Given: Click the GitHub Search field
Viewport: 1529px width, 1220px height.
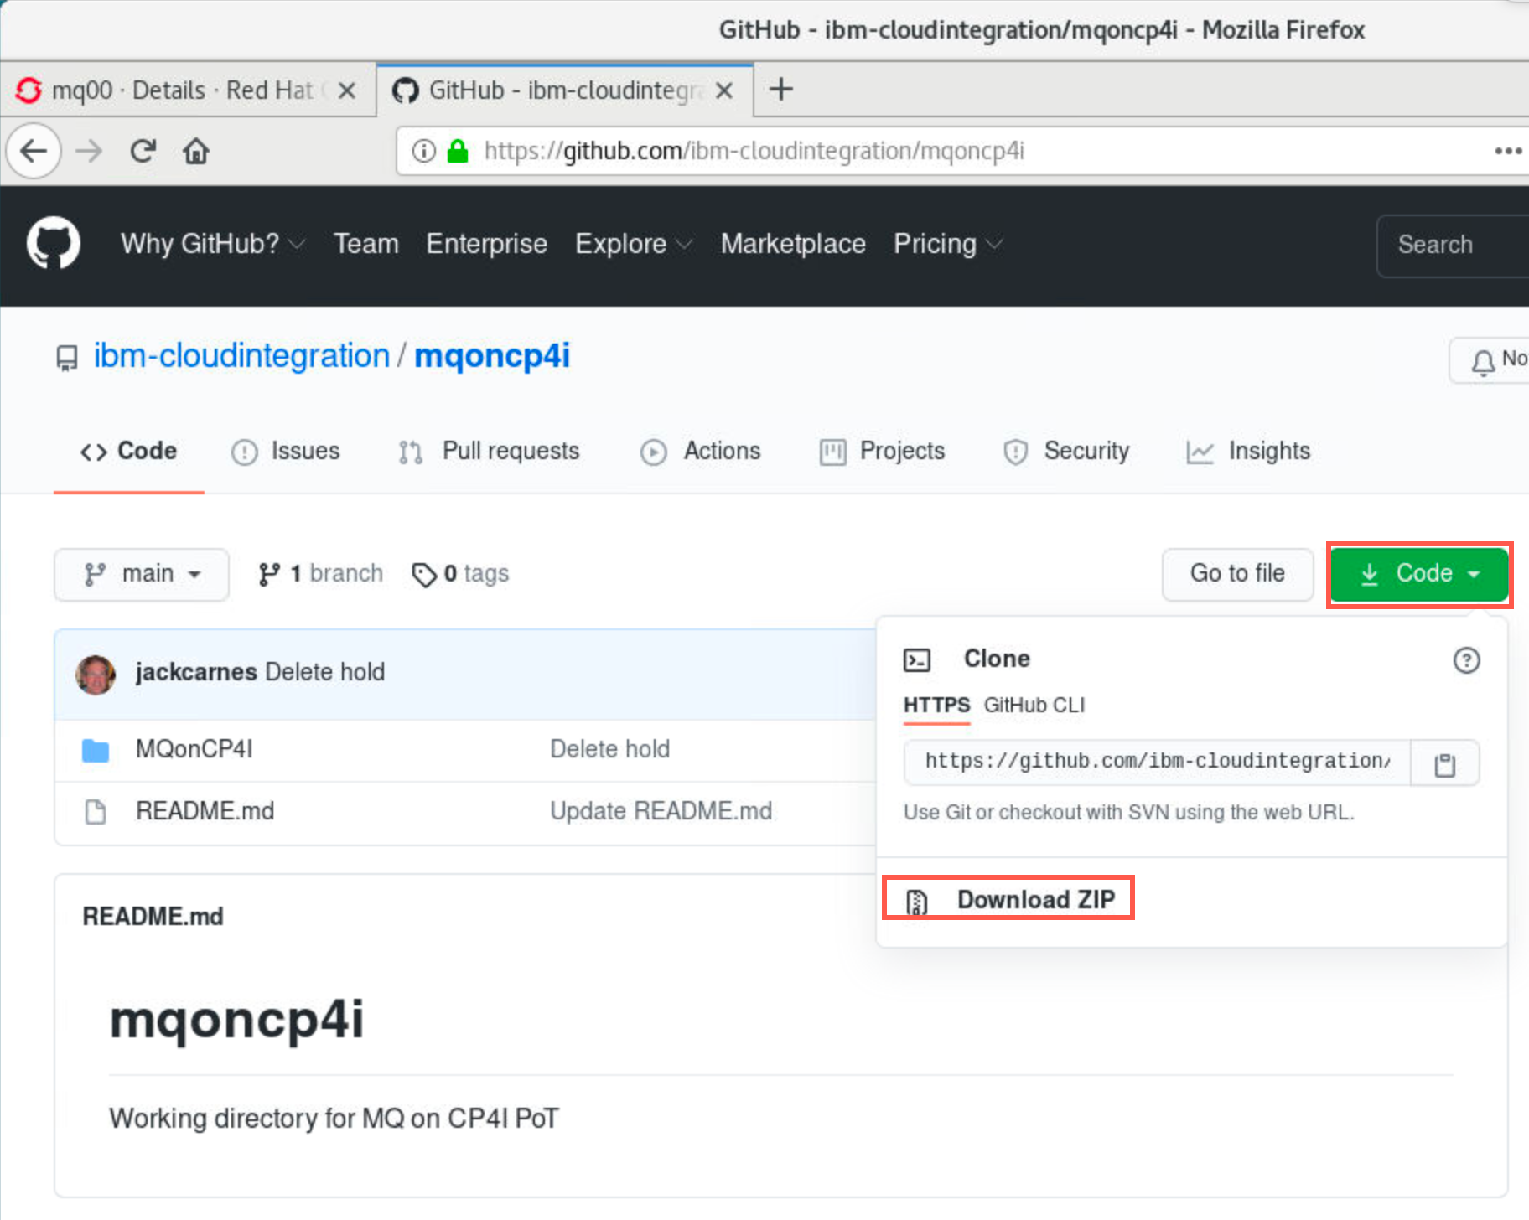Looking at the screenshot, I should pyautogui.click(x=1453, y=245).
